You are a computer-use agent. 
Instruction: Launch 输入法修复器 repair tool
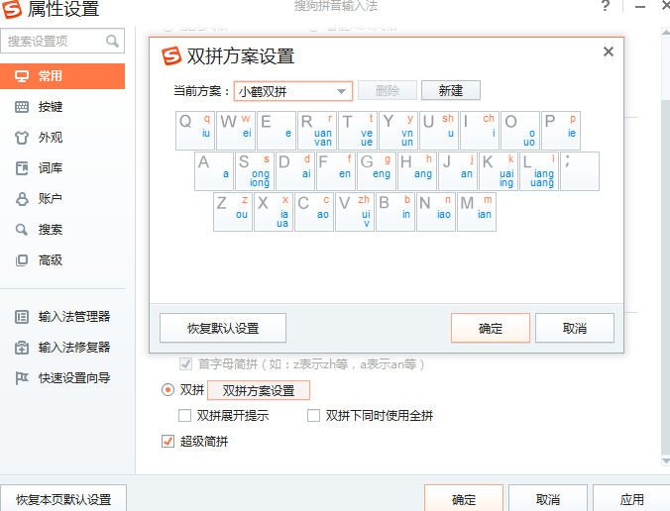(x=73, y=348)
